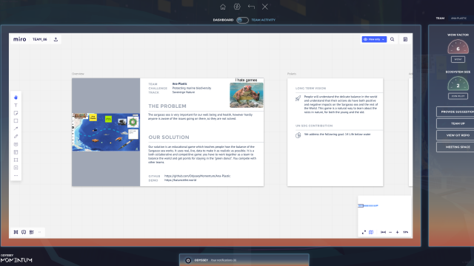Pick the Shape rectangle tool
The height and width of the screenshot is (266, 474).
[16, 121]
